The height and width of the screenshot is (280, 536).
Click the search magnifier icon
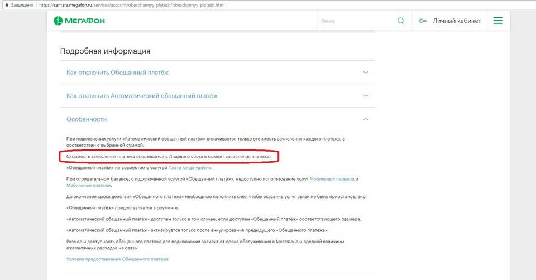click(x=401, y=21)
